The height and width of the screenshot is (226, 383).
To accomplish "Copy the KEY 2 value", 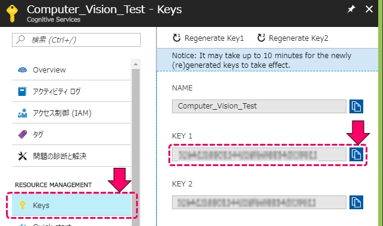I will pos(356,202).
